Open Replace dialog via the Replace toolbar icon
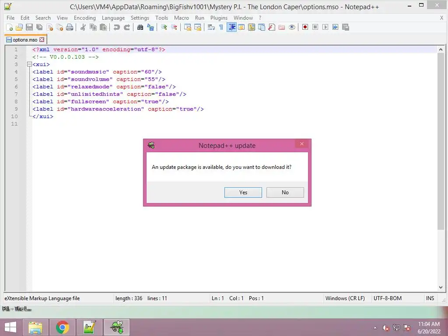 coord(150,28)
